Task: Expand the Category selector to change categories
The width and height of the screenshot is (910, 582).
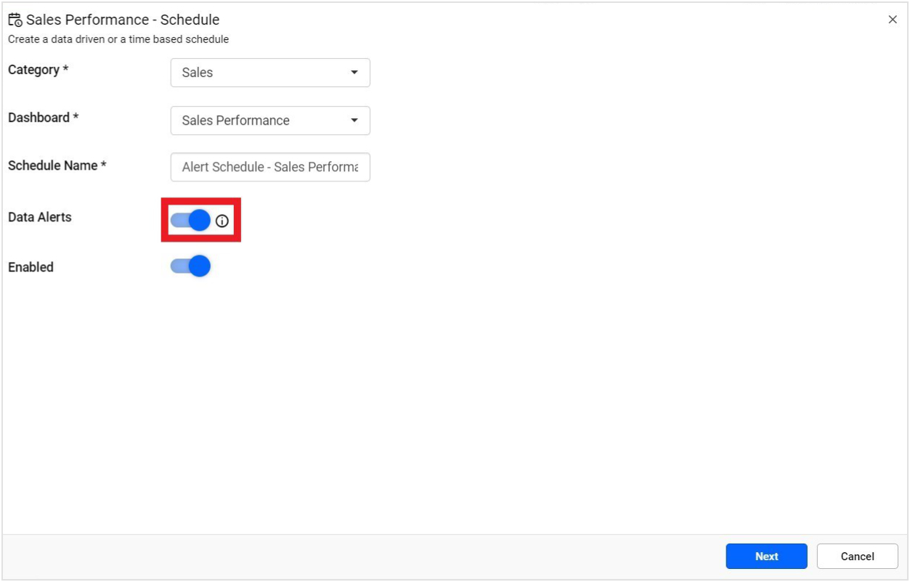Action: tap(269, 73)
